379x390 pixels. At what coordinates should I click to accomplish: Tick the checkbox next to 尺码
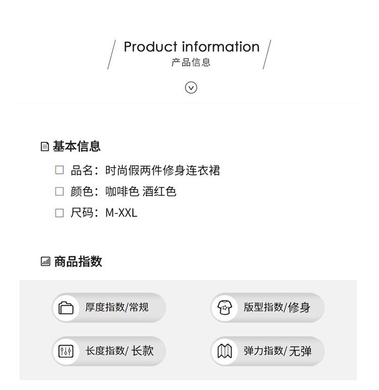(59, 213)
